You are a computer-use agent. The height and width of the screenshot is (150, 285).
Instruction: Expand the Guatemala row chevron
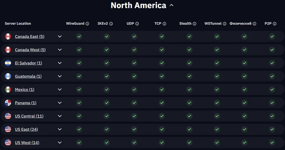(x=59, y=76)
